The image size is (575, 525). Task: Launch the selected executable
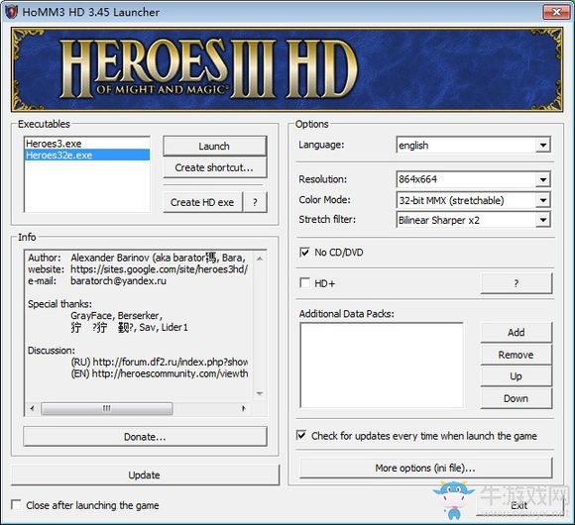[x=214, y=147]
